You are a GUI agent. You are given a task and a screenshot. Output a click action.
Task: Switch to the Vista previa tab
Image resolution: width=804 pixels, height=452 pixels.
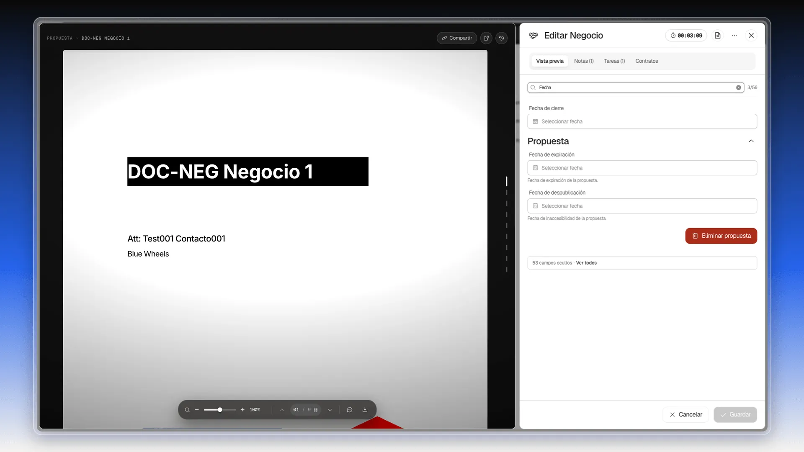[550, 61]
